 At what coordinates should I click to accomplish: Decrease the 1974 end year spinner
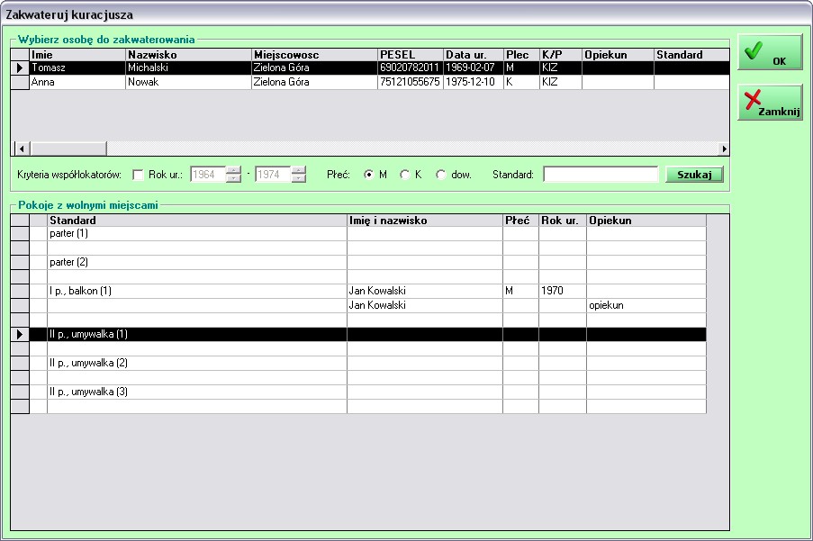(x=299, y=179)
